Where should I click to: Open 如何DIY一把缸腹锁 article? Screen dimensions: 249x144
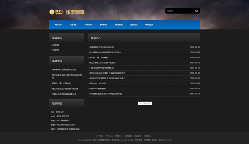point(98,89)
